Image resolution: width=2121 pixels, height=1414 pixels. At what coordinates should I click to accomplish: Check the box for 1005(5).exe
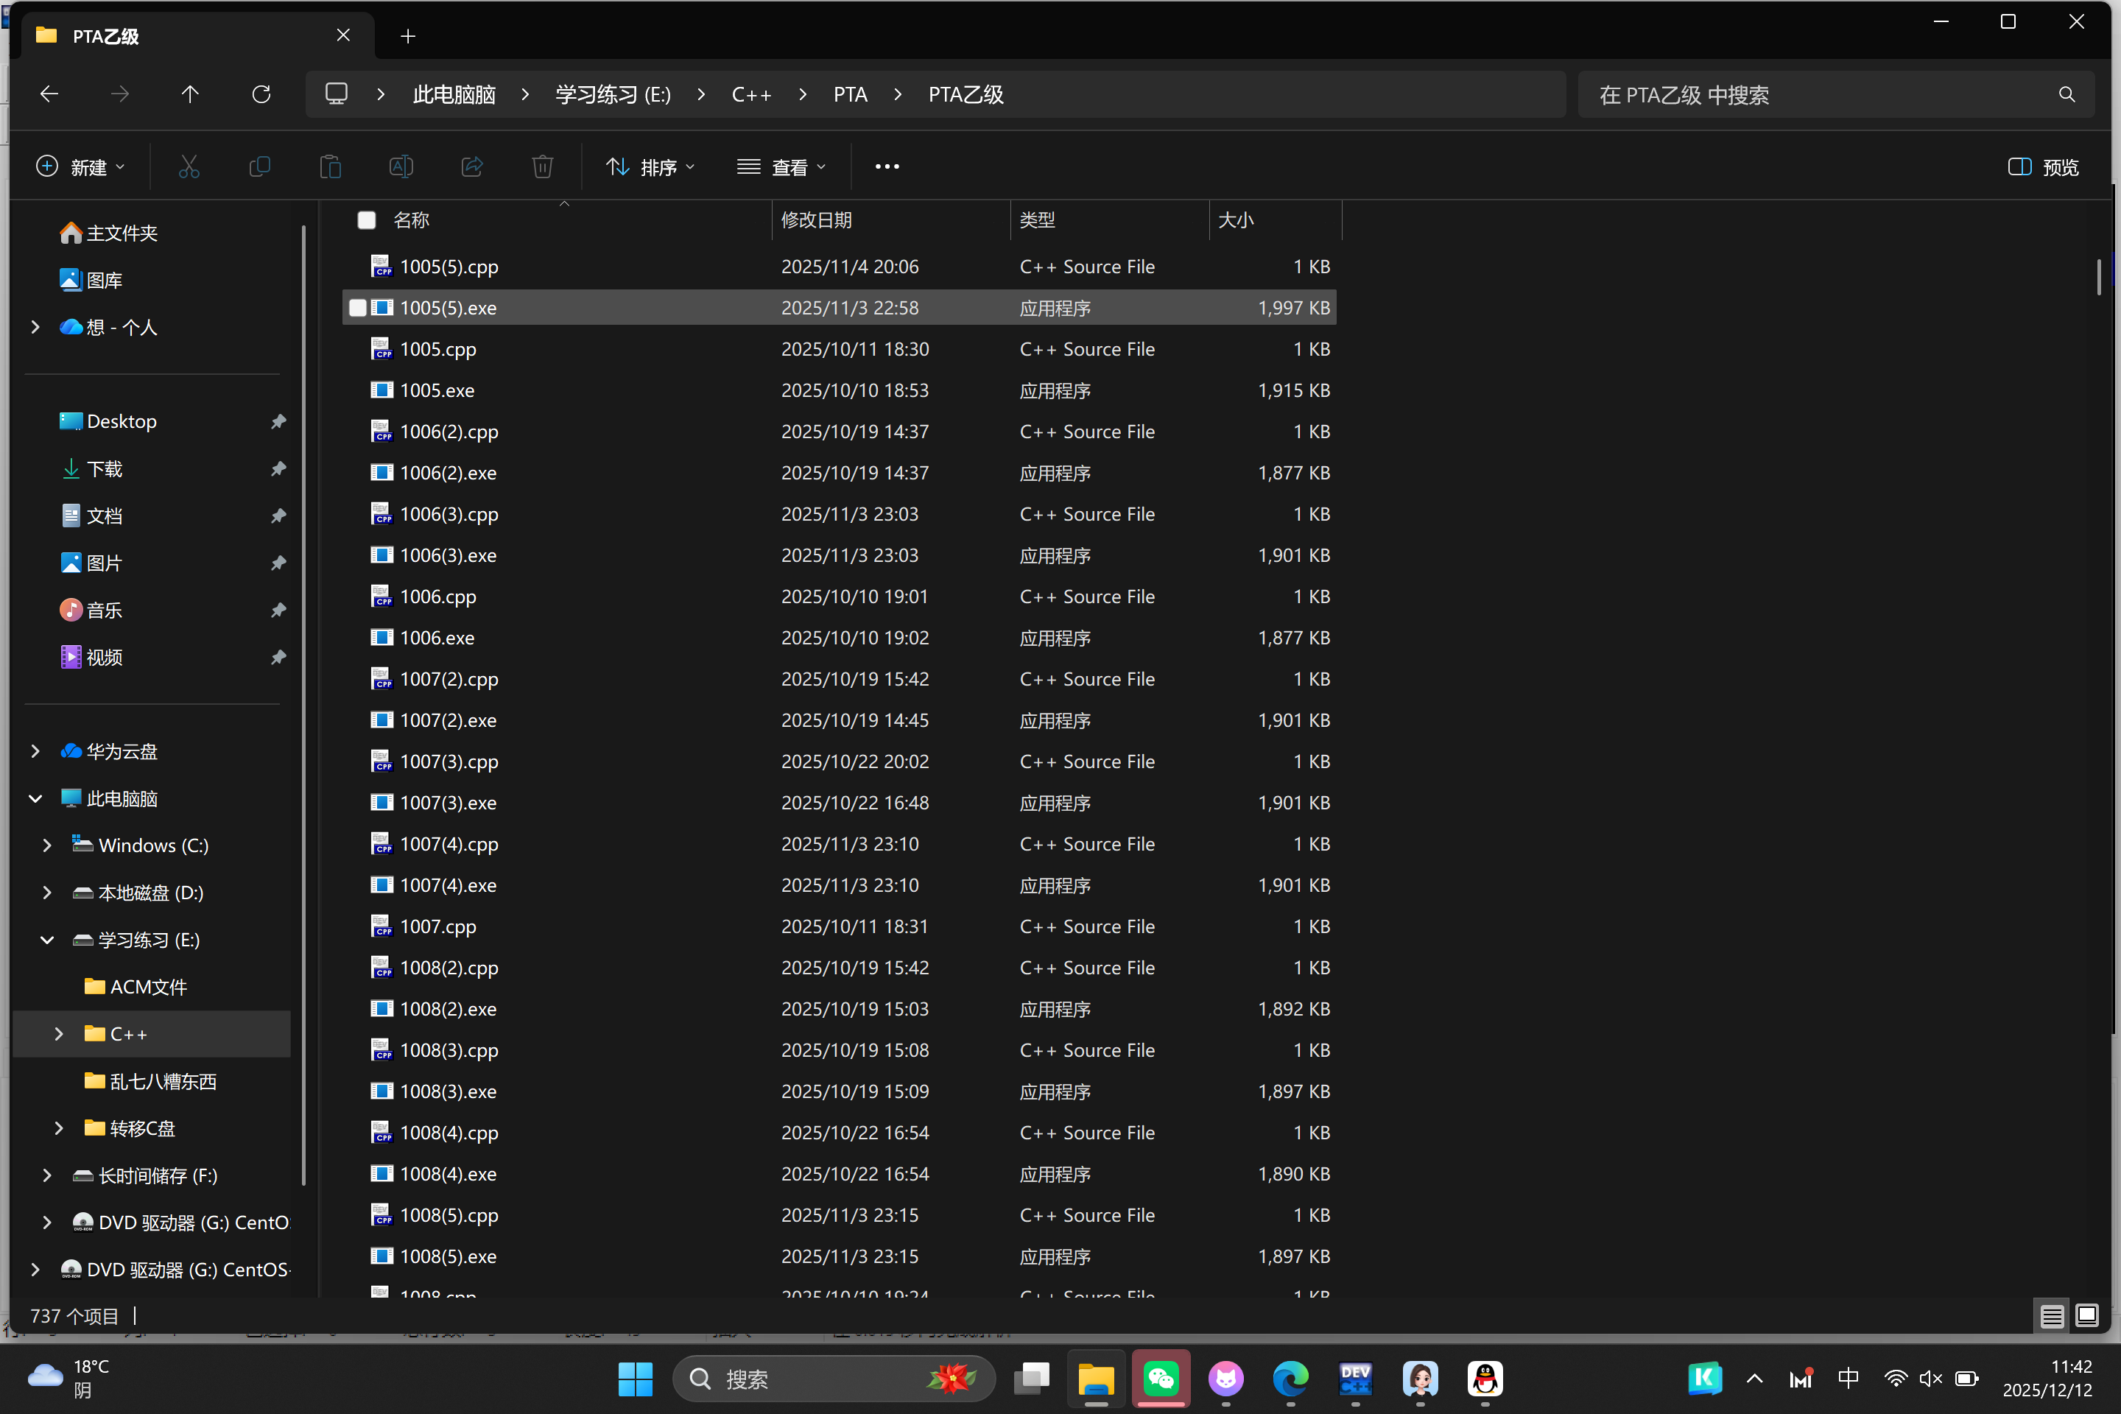[358, 309]
